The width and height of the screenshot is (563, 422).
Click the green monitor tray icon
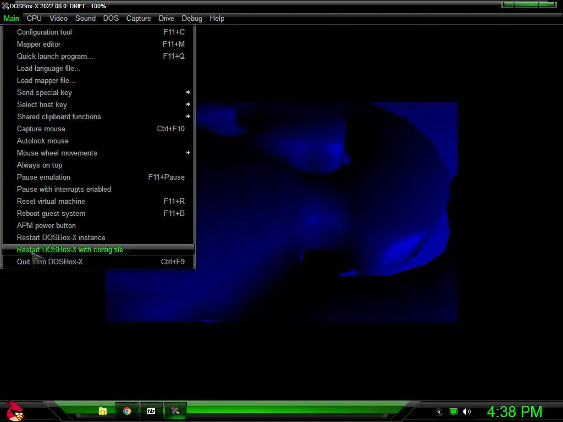[x=454, y=412]
